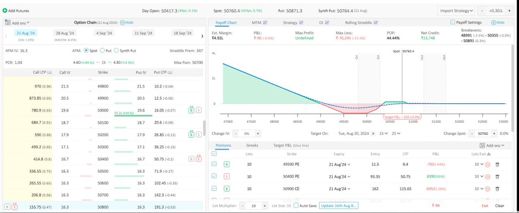Increase Change IV with plus
This screenshot has height=213, width=519.
pos(258,134)
